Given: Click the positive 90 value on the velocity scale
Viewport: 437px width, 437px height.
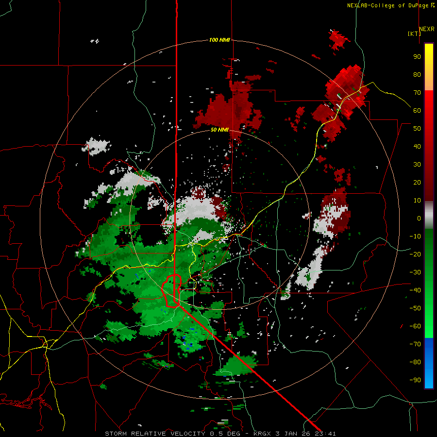Looking at the screenshot, I should pyautogui.click(x=417, y=57).
